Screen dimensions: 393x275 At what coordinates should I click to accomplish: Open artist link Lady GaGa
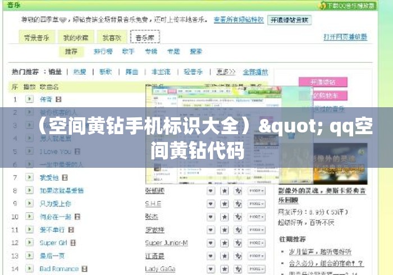tap(160, 269)
